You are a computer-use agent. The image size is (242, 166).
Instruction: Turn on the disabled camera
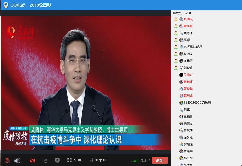click(x=32, y=161)
